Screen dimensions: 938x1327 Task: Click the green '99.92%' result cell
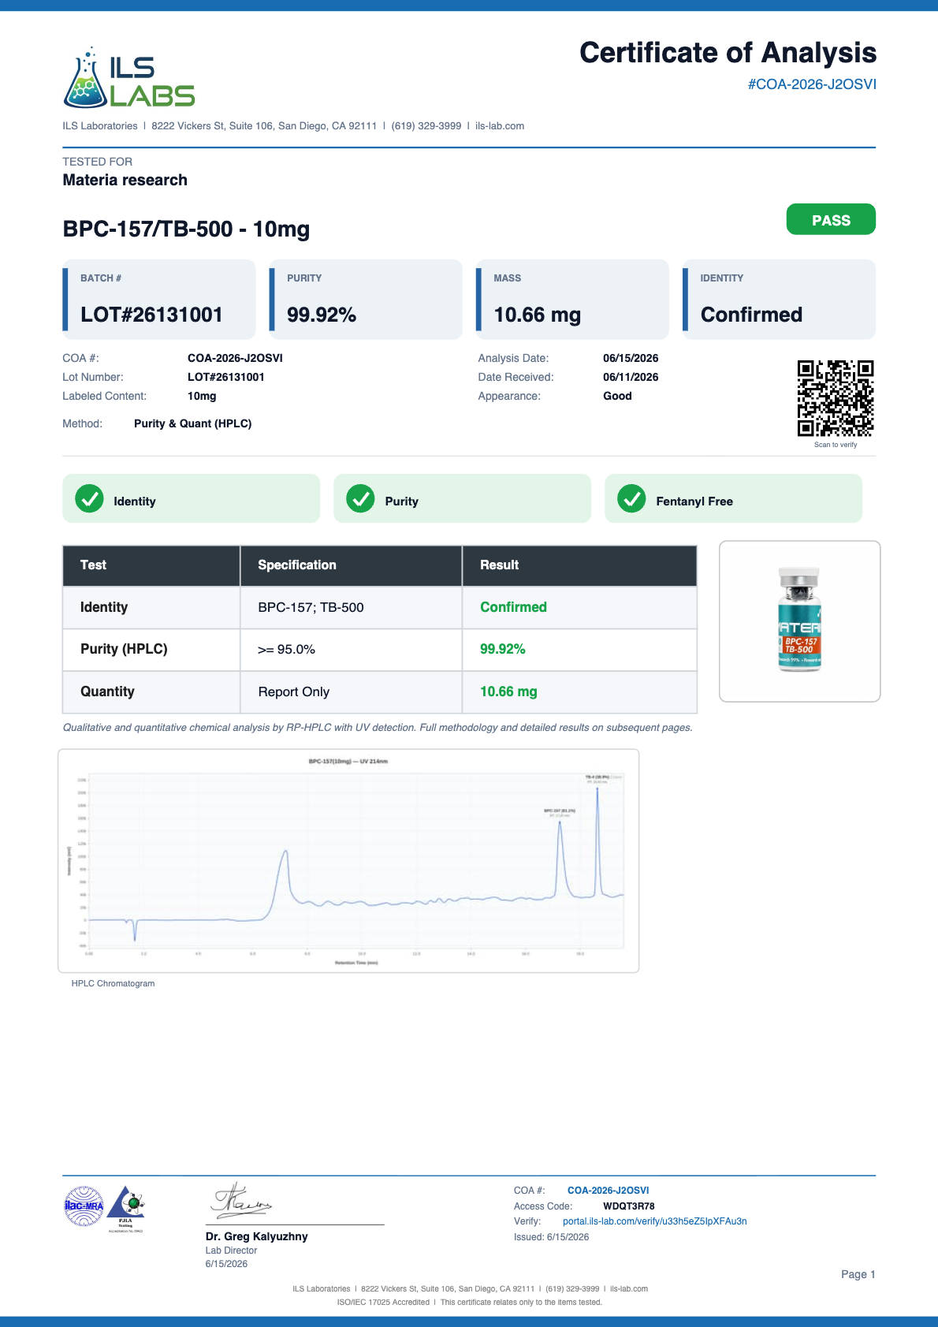click(x=579, y=650)
